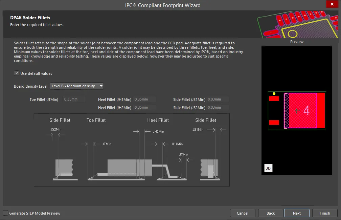Go Back to the previous wizard step
The image size is (341, 220).
[x=271, y=213]
